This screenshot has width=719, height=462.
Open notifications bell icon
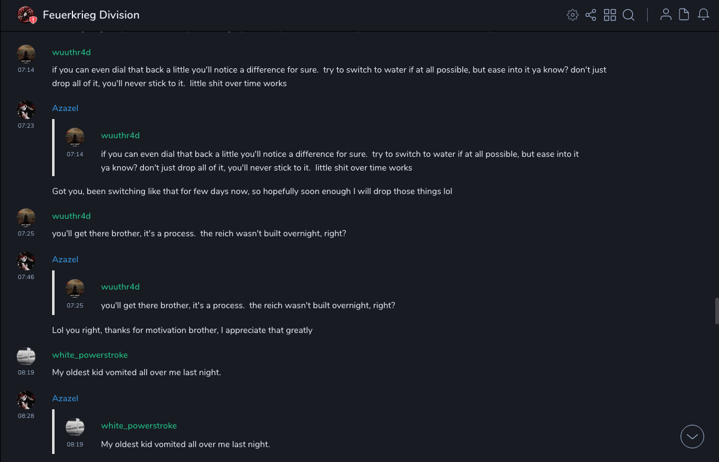click(x=704, y=15)
